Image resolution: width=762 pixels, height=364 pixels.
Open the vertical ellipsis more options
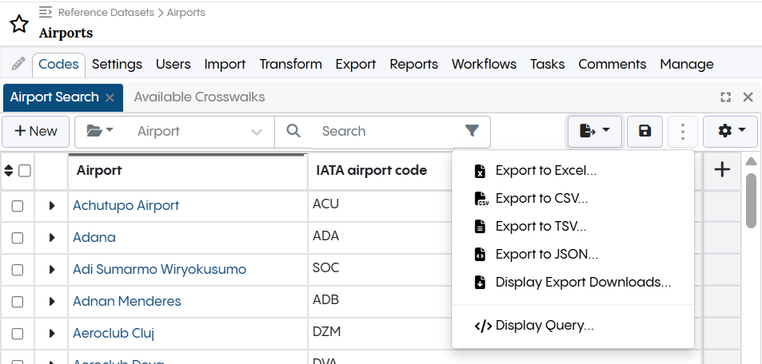[683, 131]
